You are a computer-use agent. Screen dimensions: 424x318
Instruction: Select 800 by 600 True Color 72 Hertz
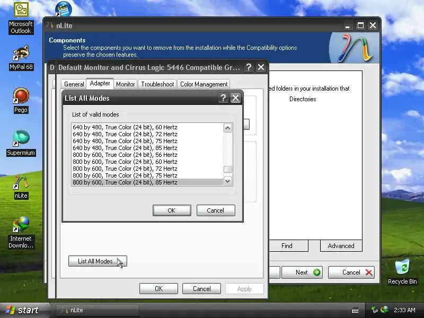pos(147,169)
